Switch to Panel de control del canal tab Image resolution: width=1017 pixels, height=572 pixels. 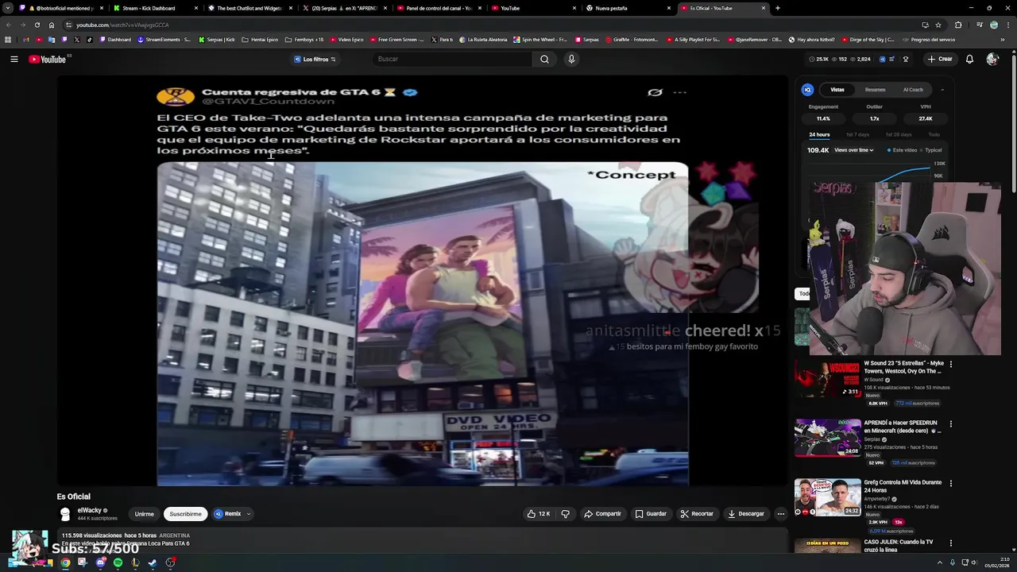tap(438, 8)
